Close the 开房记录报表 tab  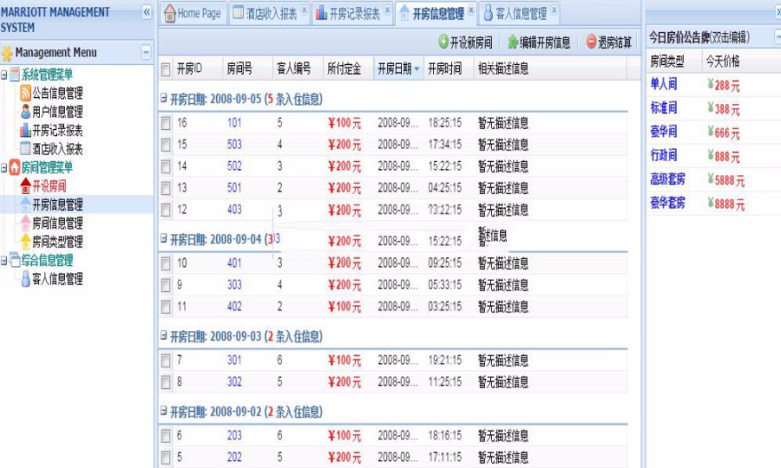[388, 10]
